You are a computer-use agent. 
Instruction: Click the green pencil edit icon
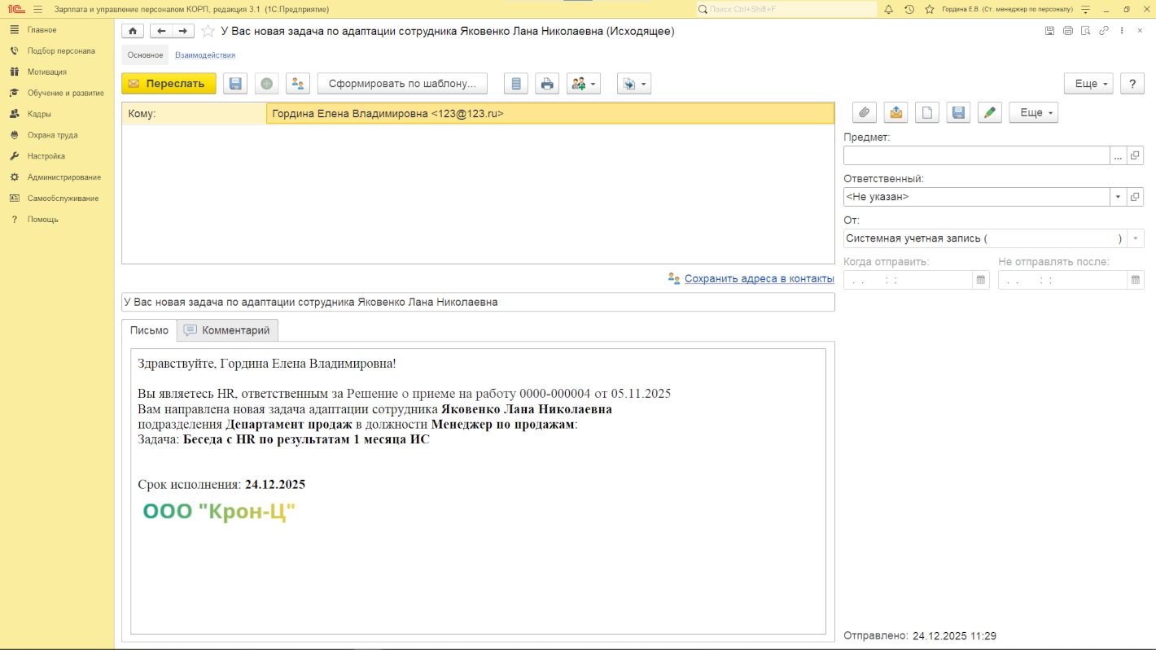pyautogui.click(x=989, y=112)
